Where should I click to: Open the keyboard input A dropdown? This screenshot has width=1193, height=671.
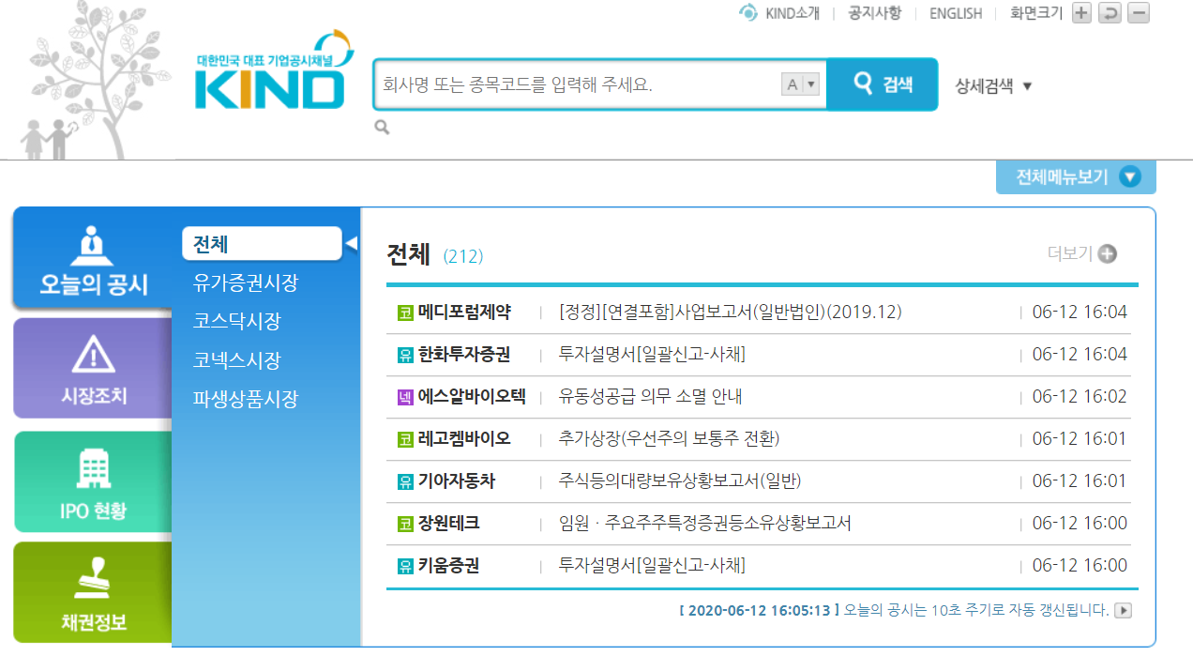pyautogui.click(x=800, y=84)
